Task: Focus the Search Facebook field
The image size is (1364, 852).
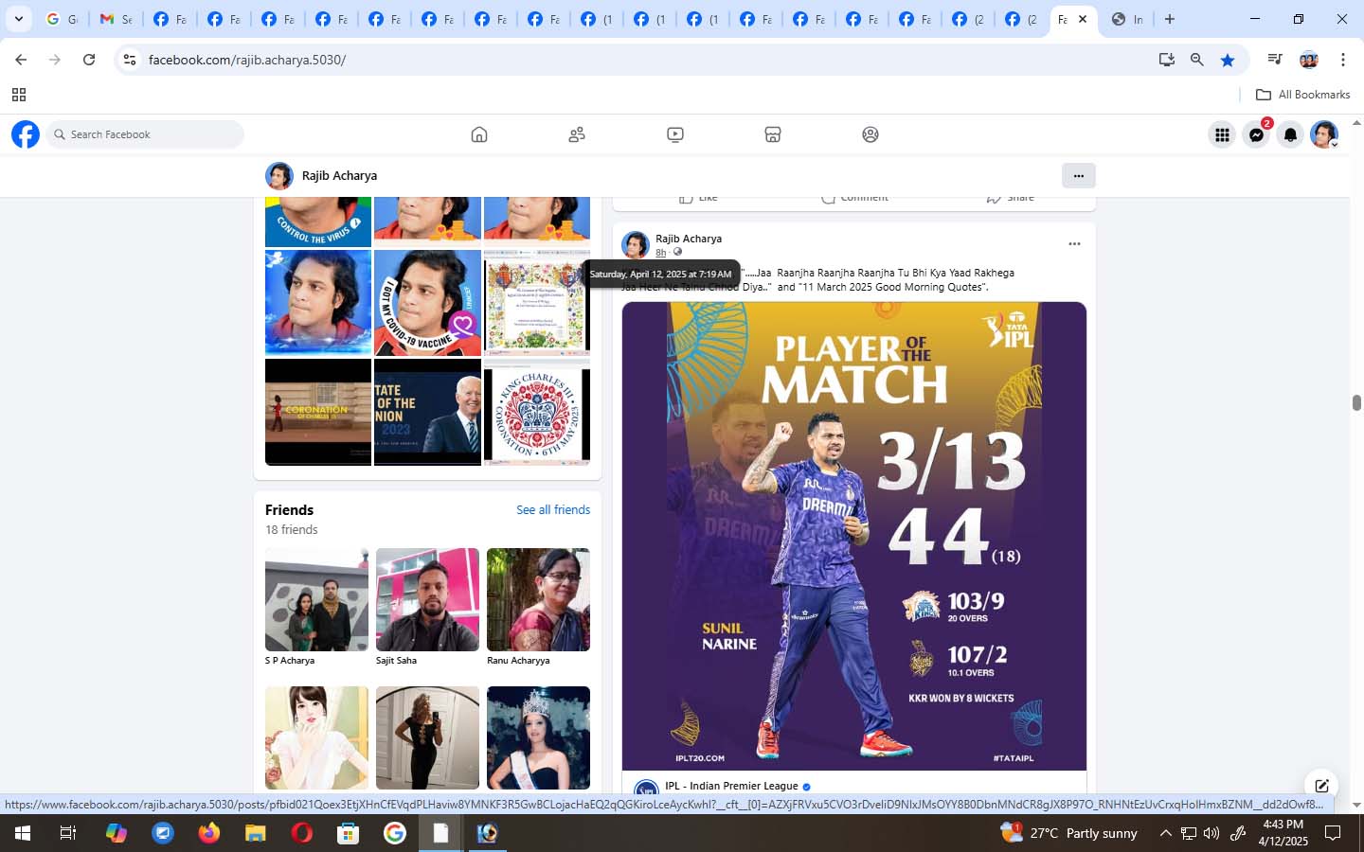Action: coord(145,134)
